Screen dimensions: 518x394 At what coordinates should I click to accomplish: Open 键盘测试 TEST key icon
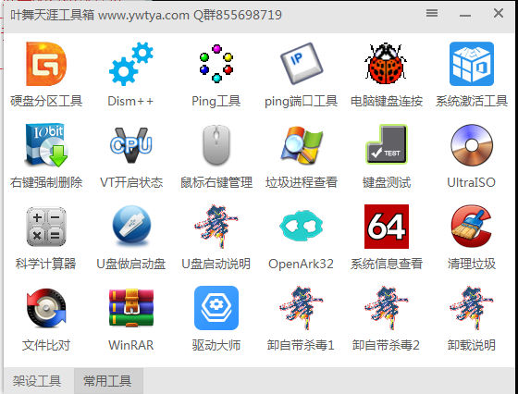[x=387, y=144]
